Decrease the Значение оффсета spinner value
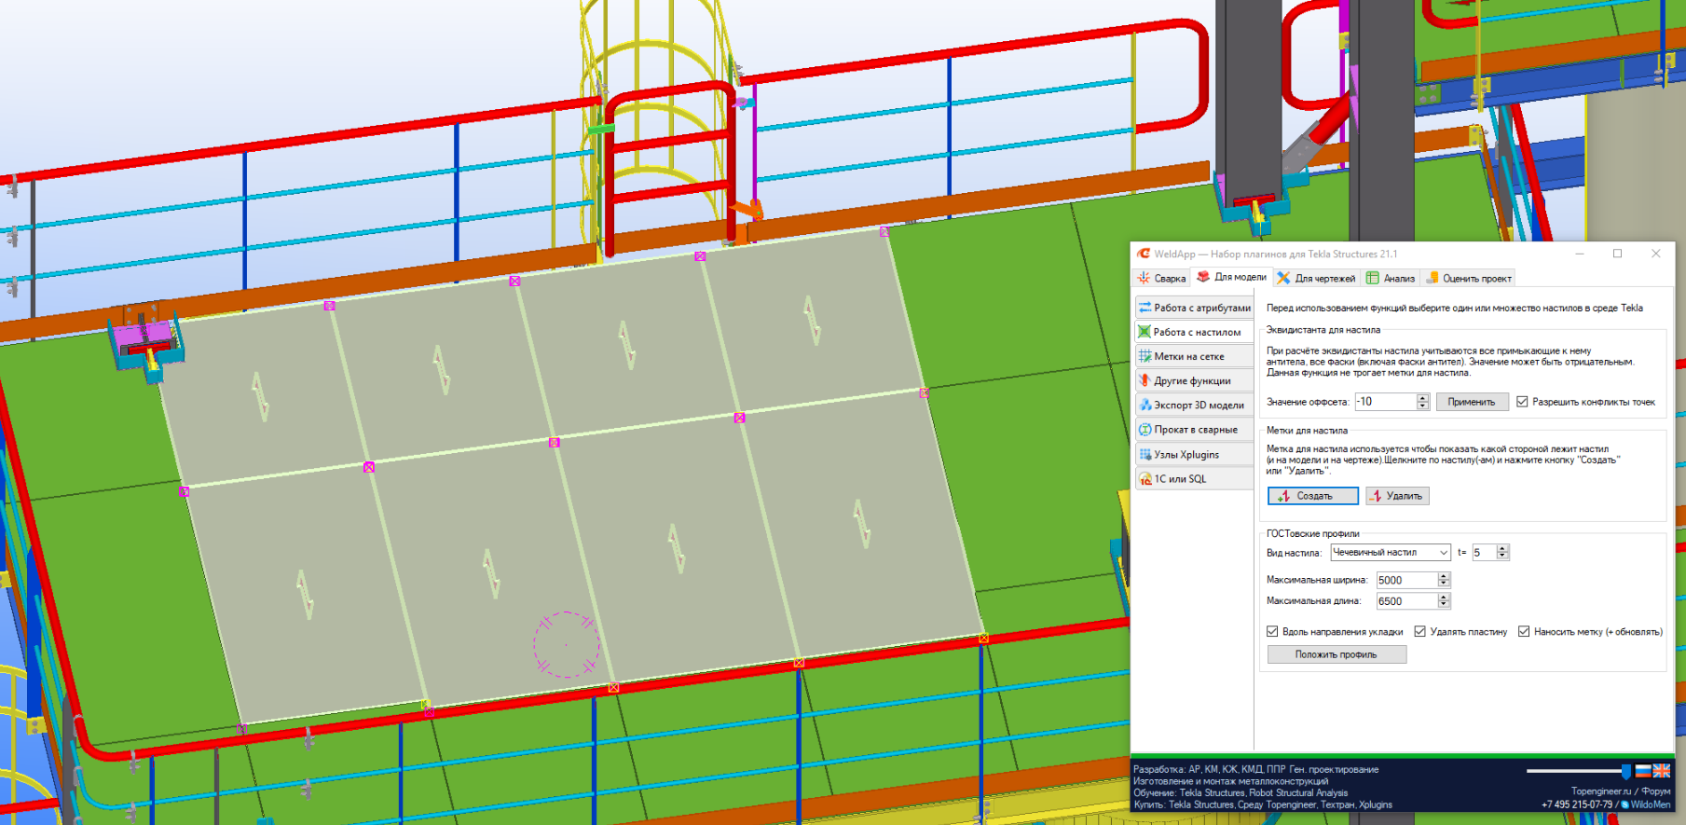Screen dimensions: 1686x825 (x=1422, y=406)
